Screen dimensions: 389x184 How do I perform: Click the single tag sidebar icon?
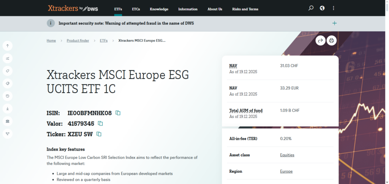[8, 71]
